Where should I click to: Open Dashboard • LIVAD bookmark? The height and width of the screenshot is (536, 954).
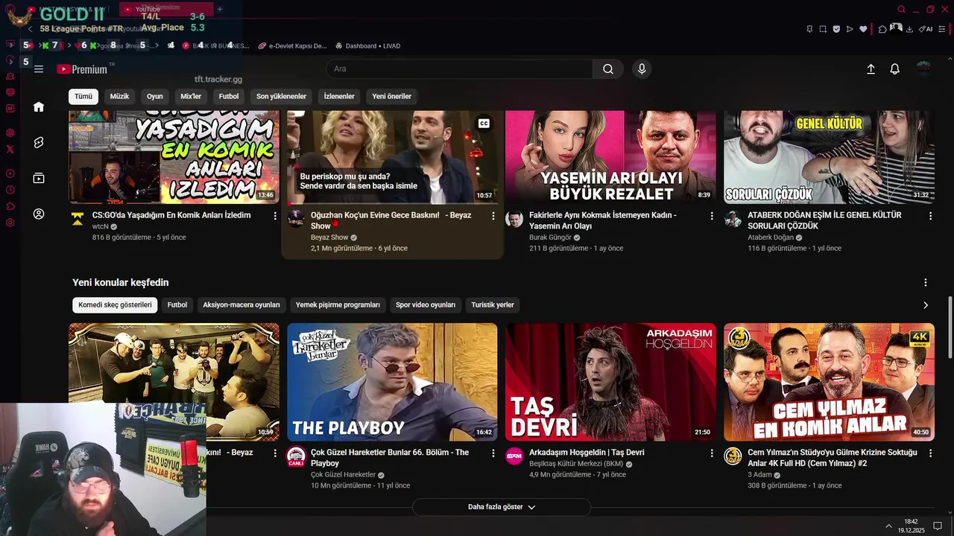click(x=367, y=45)
